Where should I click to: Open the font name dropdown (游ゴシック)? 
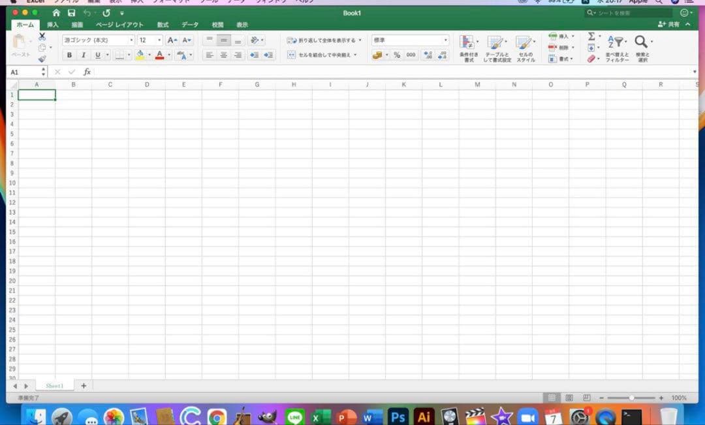pos(98,40)
